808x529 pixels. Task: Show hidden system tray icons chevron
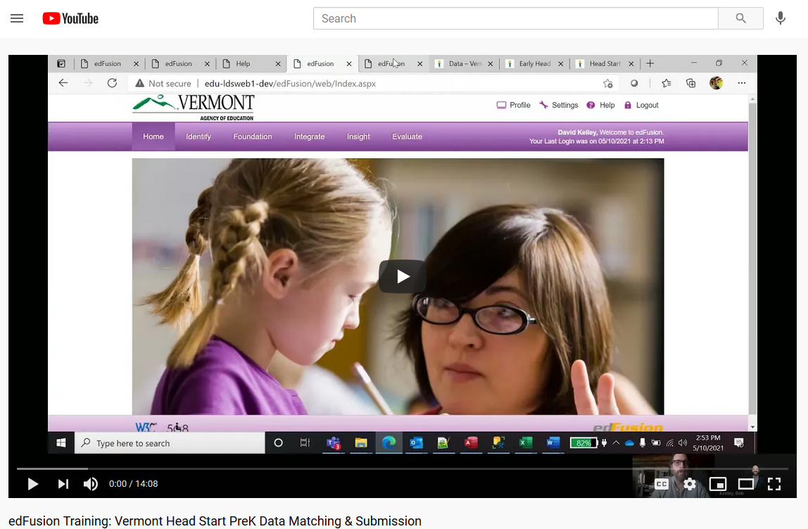coord(617,443)
